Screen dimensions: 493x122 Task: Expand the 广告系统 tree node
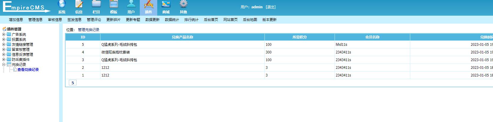point(4,35)
